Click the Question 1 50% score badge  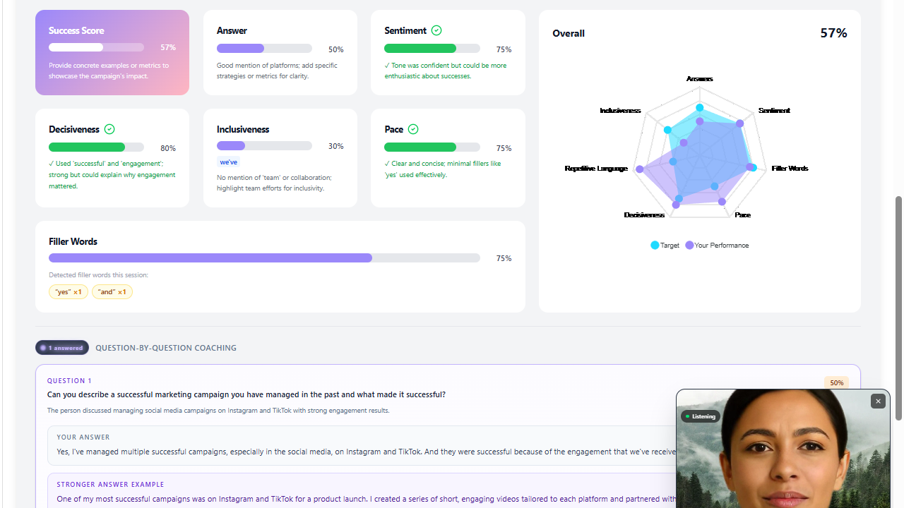point(836,382)
